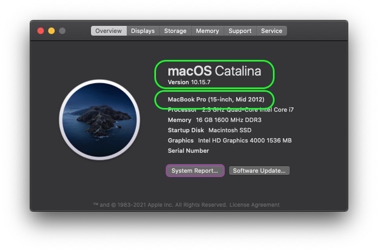Select the macOS Catalina title
Image resolution: width=378 pixels, height=251 pixels.
pos(214,71)
